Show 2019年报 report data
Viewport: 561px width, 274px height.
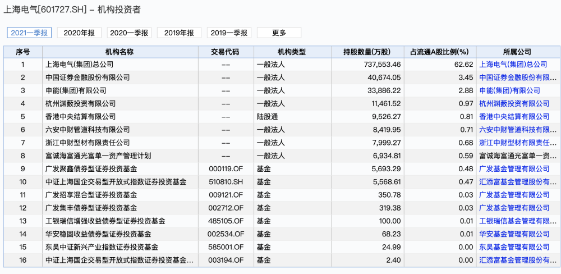(x=180, y=33)
